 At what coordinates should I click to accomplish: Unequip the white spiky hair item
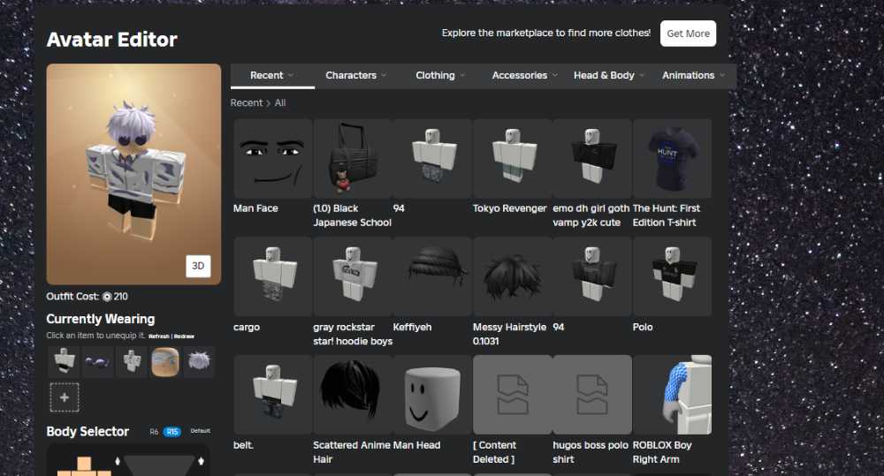[x=199, y=362]
